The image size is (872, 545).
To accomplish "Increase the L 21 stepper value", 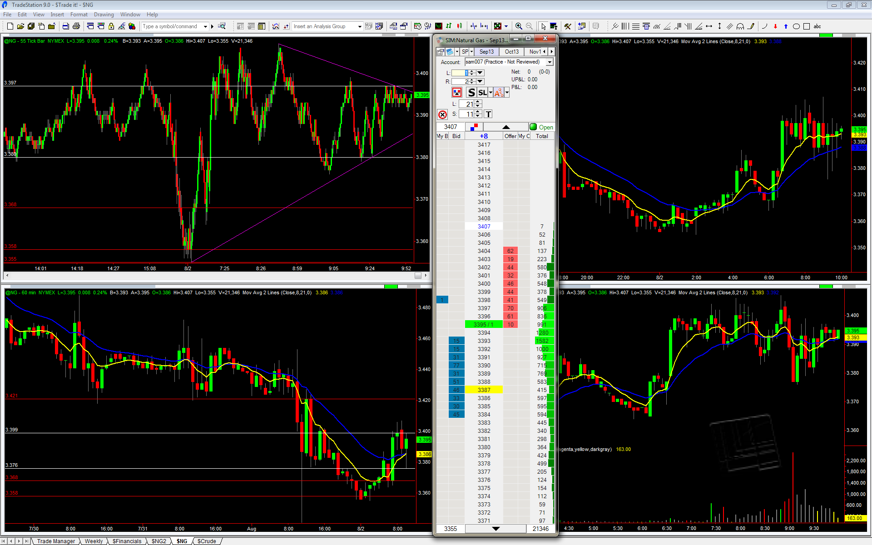I will (478, 102).
